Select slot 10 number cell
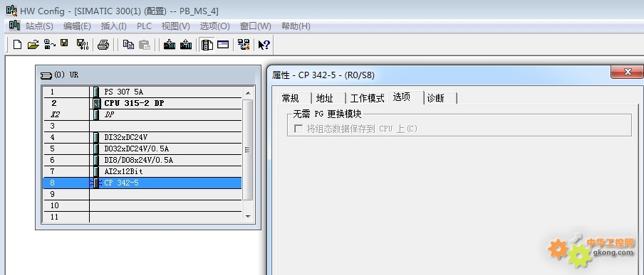The height and width of the screenshot is (275, 644). coord(66,205)
